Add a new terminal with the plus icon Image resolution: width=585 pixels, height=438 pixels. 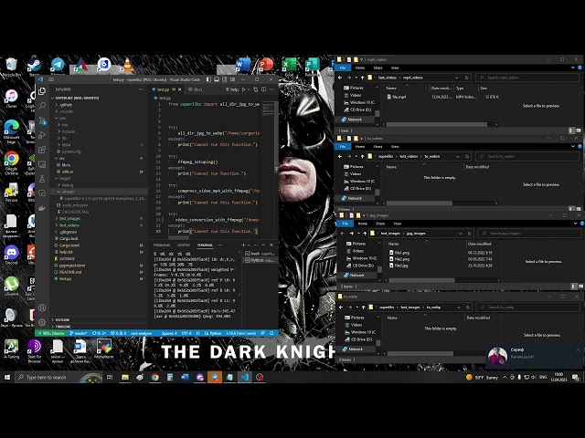tap(243, 245)
